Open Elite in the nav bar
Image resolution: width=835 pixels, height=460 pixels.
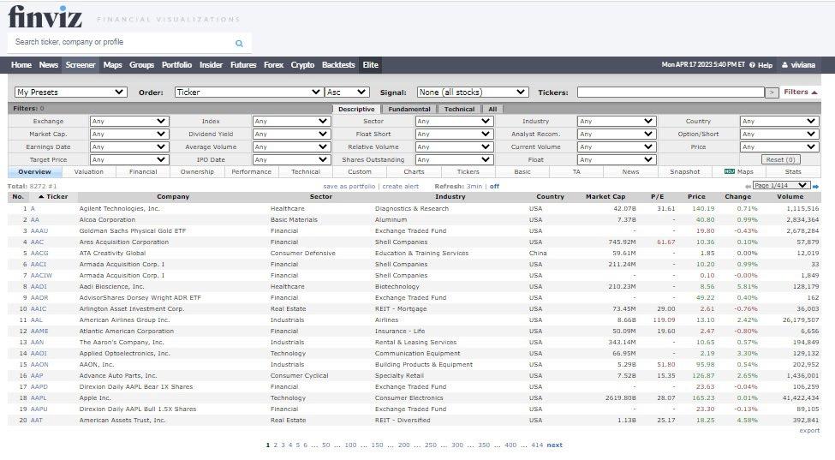pos(371,65)
